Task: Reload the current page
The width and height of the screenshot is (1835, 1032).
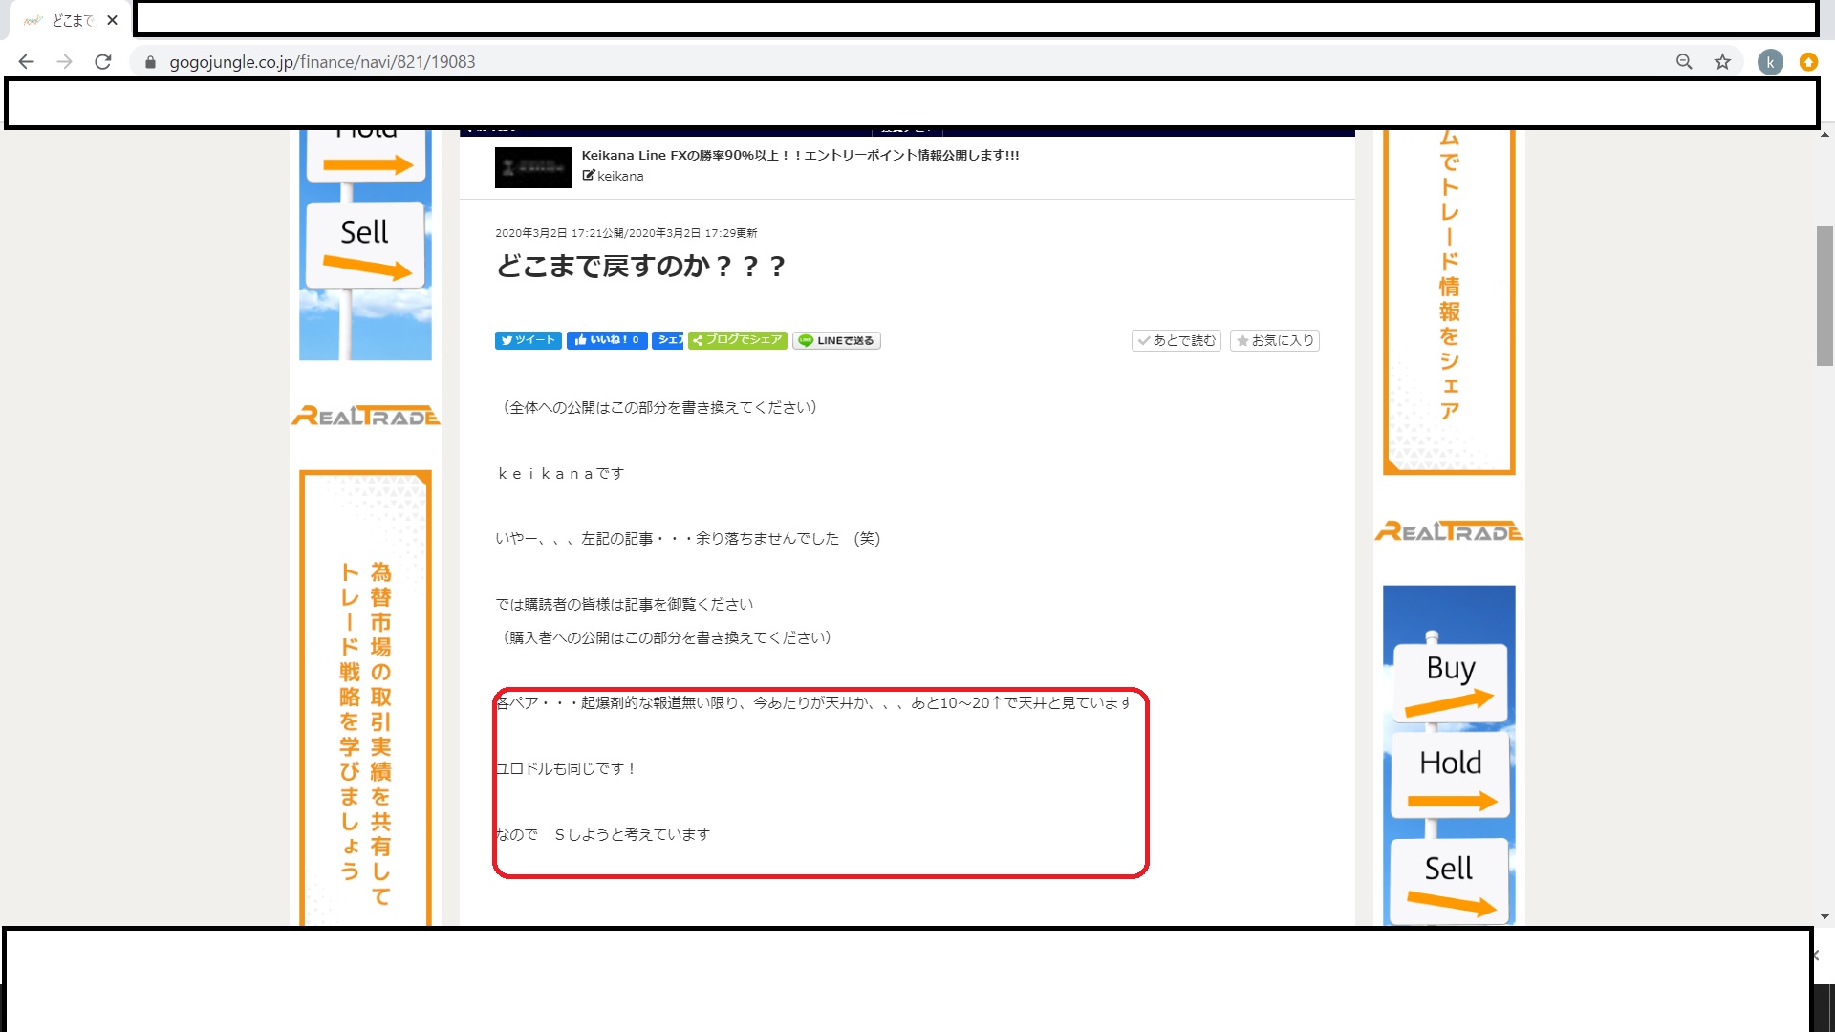Action: pyautogui.click(x=103, y=62)
